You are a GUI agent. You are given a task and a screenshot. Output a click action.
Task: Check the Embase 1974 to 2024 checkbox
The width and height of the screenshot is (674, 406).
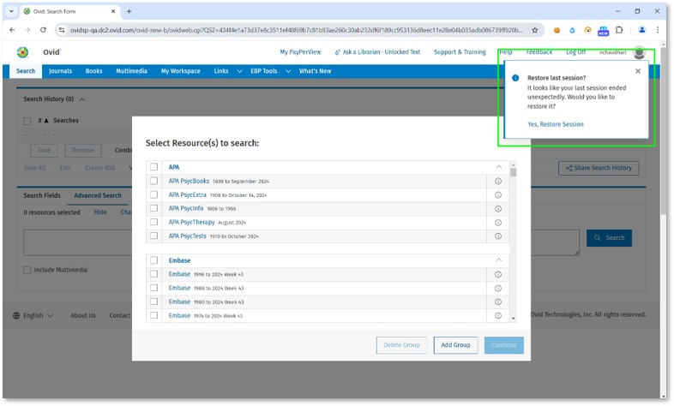coord(153,315)
